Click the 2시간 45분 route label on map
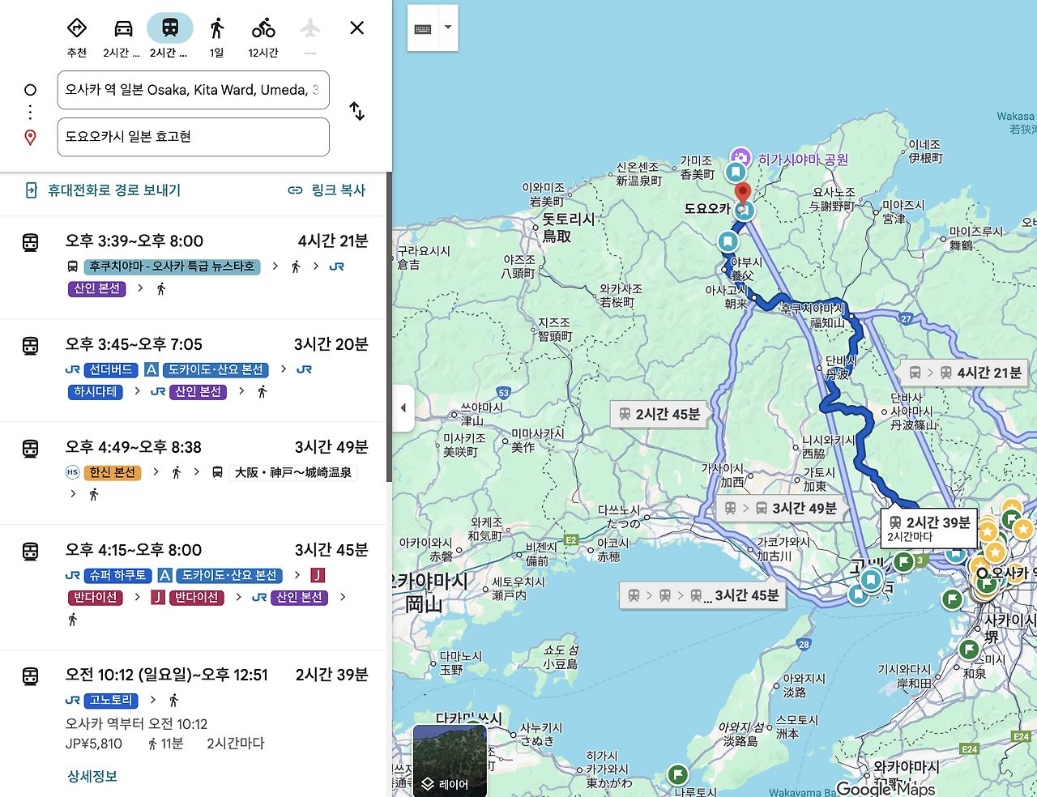Image resolution: width=1037 pixels, height=797 pixels. (x=659, y=415)
